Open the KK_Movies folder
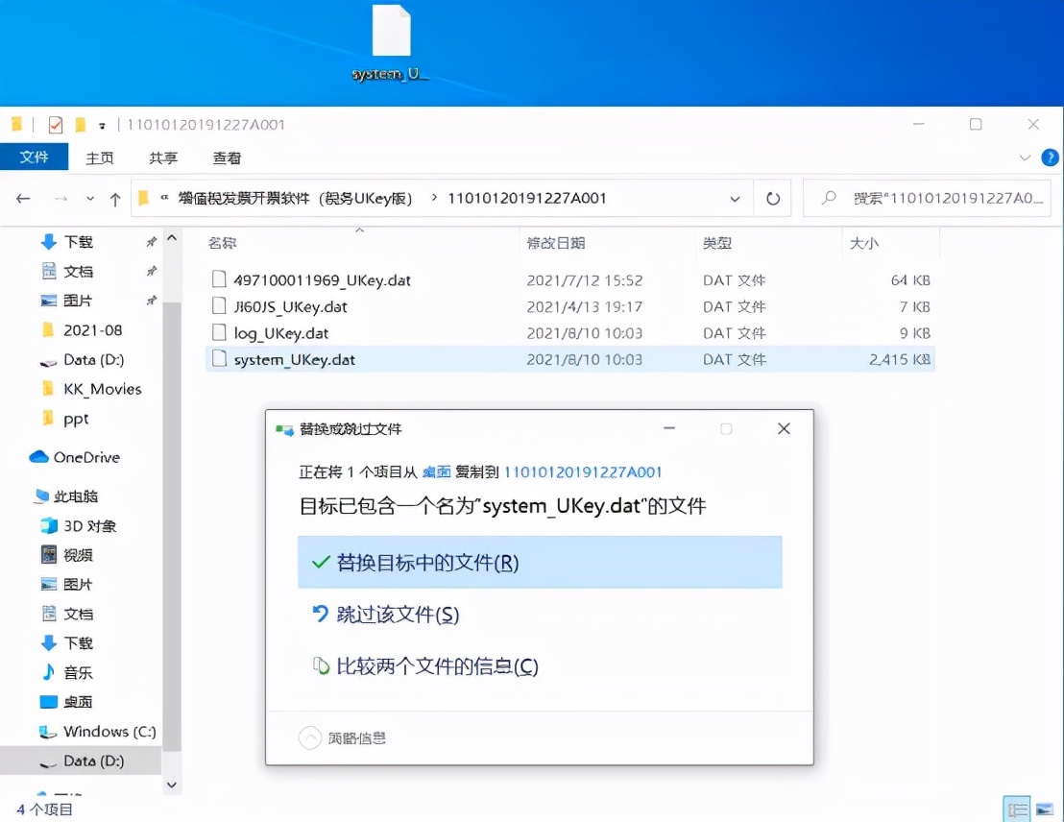Screen dimensions: 1064x822 coord(102,389)
